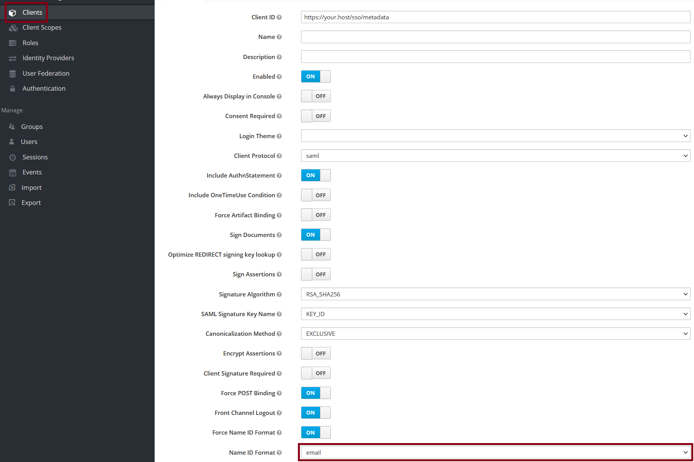
Task: Open the Groups page
Action: 32,126
